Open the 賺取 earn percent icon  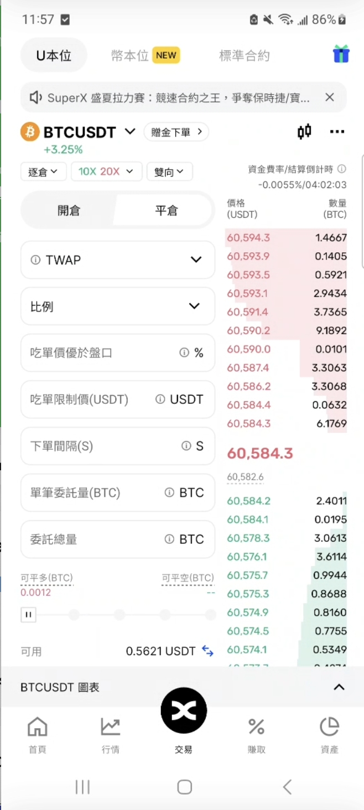[x=256, y=734]
